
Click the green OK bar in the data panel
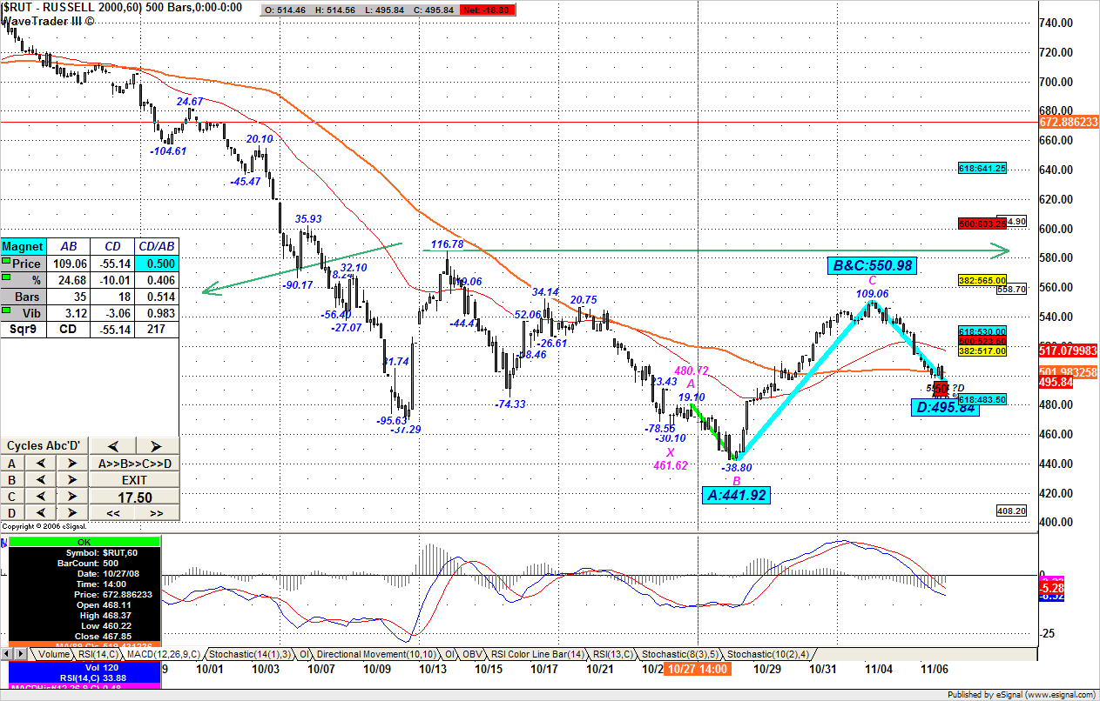(84, 541)
